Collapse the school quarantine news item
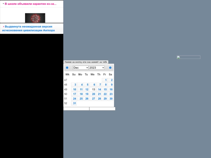211x158 pixels. click(4, 4)
